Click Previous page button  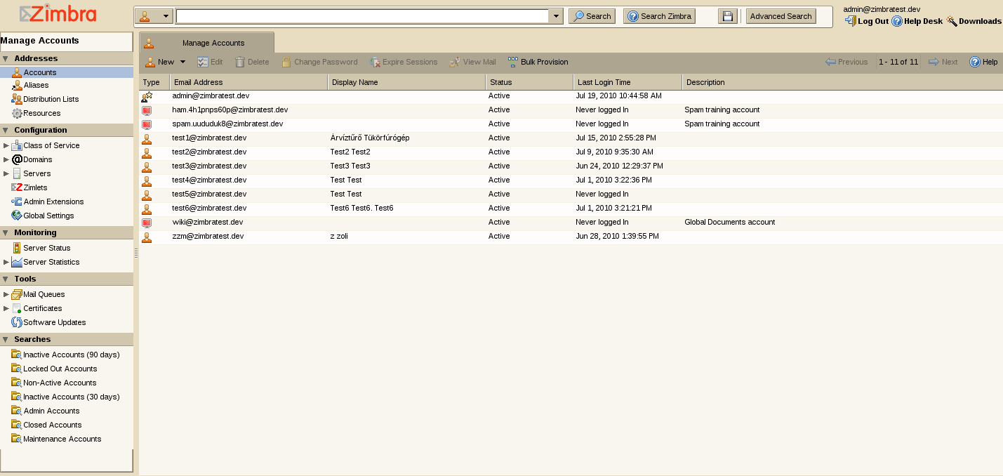point(846,62)
